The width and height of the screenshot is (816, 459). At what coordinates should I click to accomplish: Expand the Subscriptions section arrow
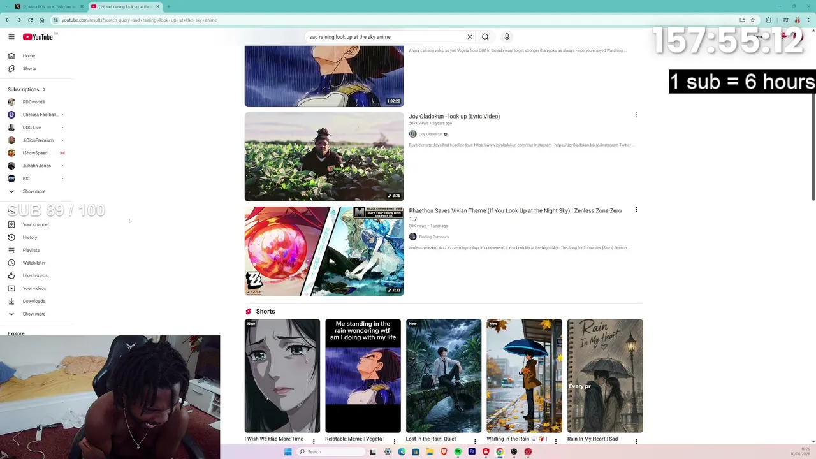click(x=44, y=89)
